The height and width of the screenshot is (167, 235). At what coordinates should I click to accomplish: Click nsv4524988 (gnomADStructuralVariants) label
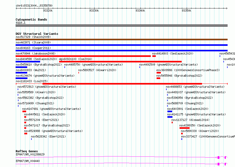coord(53,131)
